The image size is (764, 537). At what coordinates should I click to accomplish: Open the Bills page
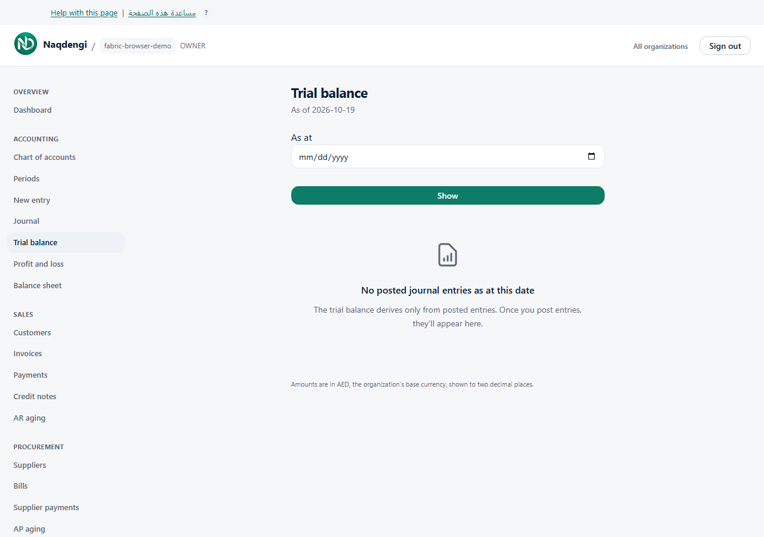21,486
